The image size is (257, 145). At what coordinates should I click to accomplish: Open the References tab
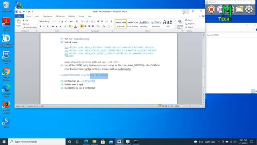point(60,16)
